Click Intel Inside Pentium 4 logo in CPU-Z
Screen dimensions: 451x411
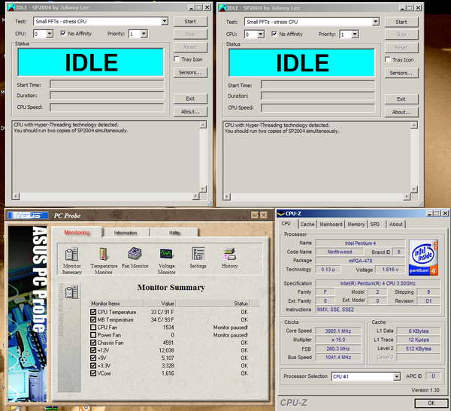pyautogui.click(x=423, y=258)
